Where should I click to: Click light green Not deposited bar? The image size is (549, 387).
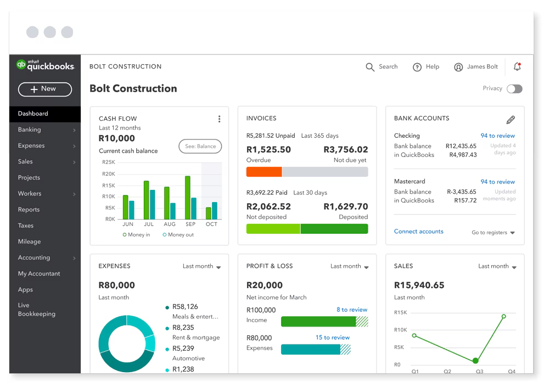coord(273,229)
